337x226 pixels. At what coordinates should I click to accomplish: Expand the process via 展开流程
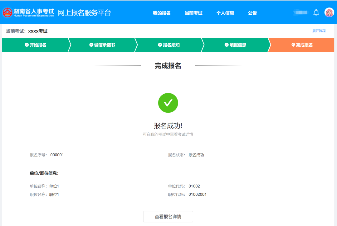(319, 31)
